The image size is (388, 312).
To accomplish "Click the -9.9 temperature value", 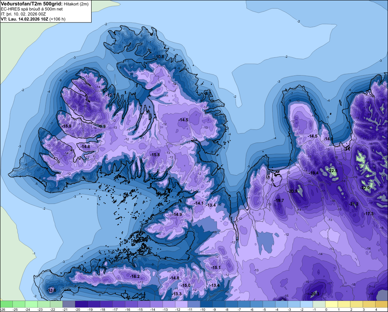I will (102, 126).
